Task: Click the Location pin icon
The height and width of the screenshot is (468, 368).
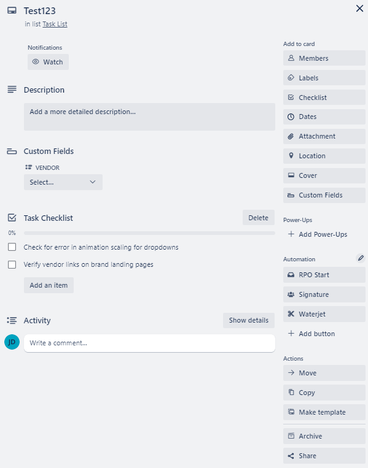Action: click(x=291, y=156)
